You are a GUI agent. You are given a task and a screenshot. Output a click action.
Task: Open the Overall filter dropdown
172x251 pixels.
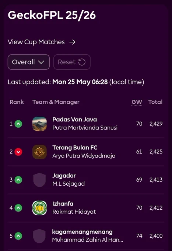point(29,62)
